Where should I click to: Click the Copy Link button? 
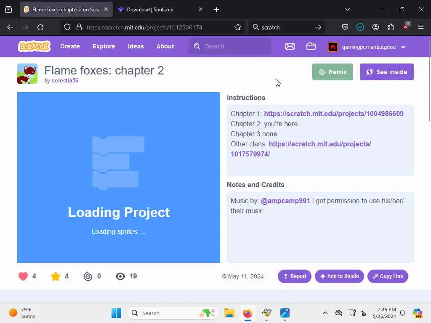[x=388, y=276]
